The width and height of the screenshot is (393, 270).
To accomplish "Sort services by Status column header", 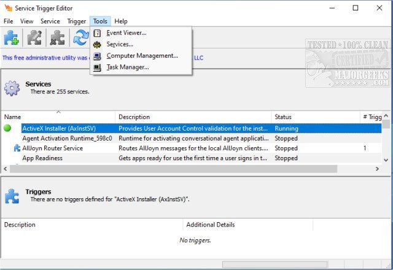I will tap(282, 117).
